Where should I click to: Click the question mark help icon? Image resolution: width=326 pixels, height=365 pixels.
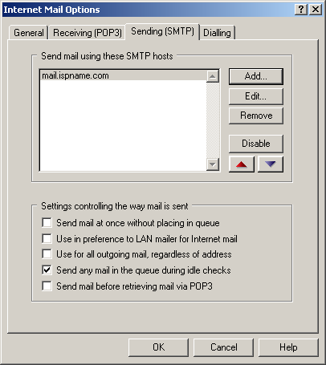(301, 10)
